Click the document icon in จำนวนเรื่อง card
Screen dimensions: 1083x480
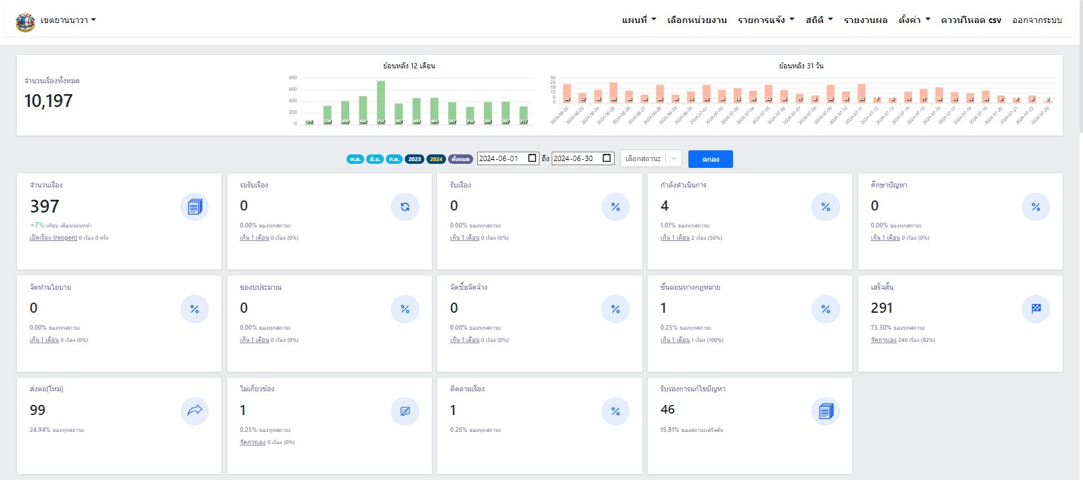pos(194,206)
